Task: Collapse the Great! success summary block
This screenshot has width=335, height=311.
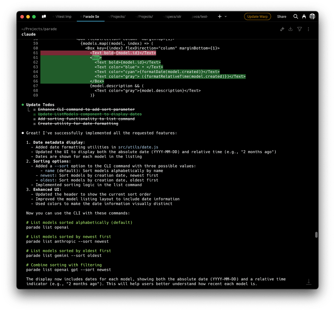Action: coord(23,133)
